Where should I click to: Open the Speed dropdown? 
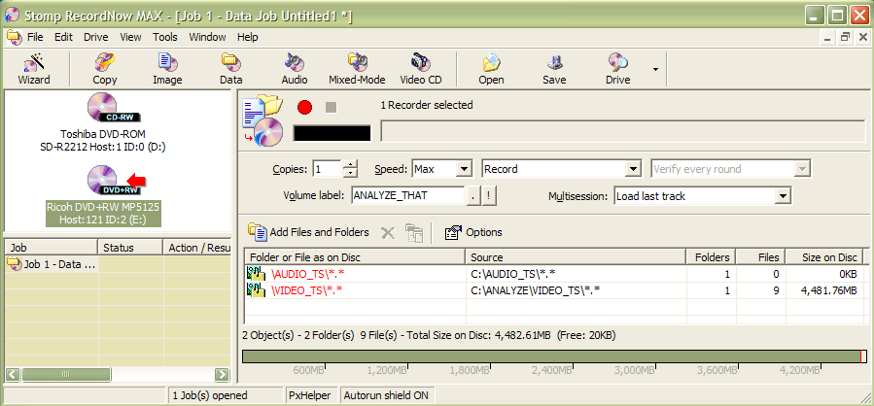point(464,169)
